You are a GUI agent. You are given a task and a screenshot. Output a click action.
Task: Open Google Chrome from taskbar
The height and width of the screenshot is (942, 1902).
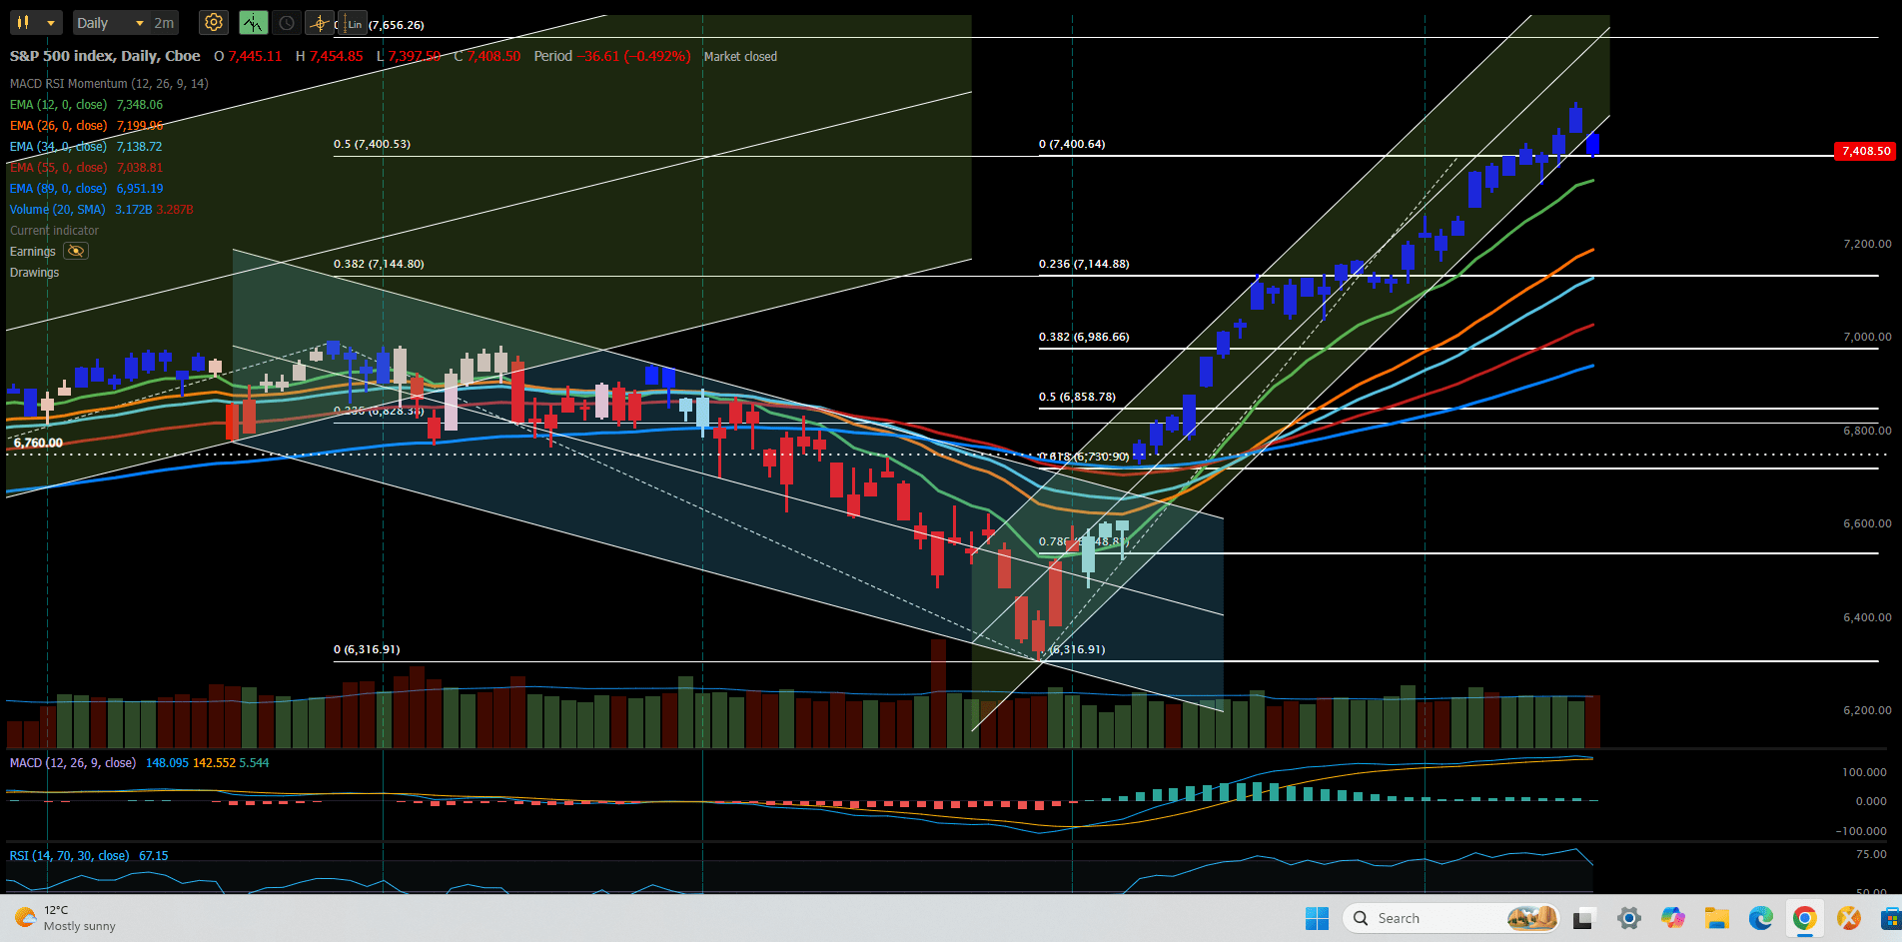click(x=1804, y=918)
